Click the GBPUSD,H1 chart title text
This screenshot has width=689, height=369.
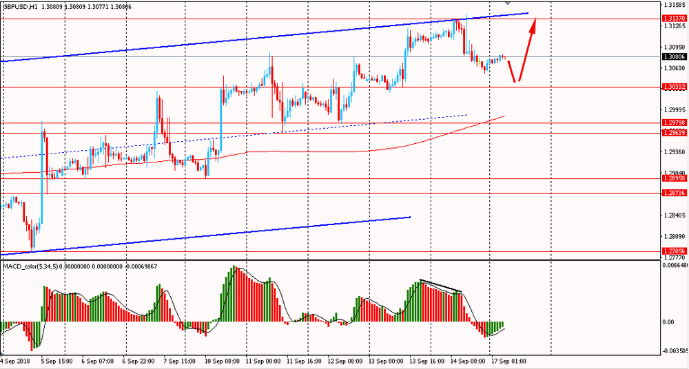tap(19, 7)
